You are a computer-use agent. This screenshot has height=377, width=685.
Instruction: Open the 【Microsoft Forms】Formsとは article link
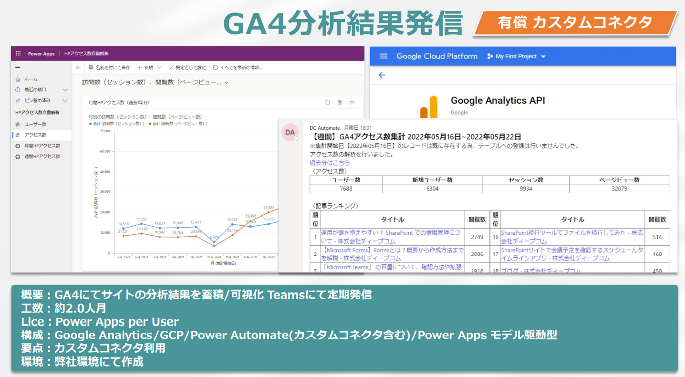pos(392,254)
